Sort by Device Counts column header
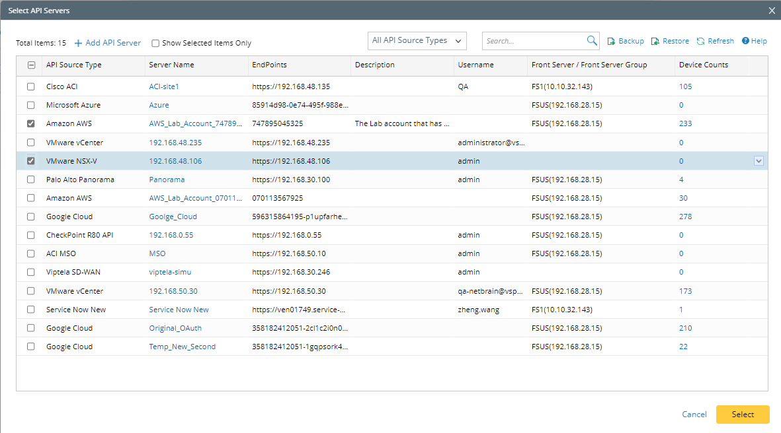Screen dimensions: 781x433 pyautogui.click(x=703, y=65)
